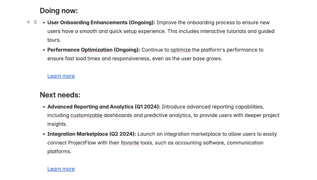This screenshot has height=180, width=317.
Task: Open the Learn more link under Next needs
Action: coord(61,169)
